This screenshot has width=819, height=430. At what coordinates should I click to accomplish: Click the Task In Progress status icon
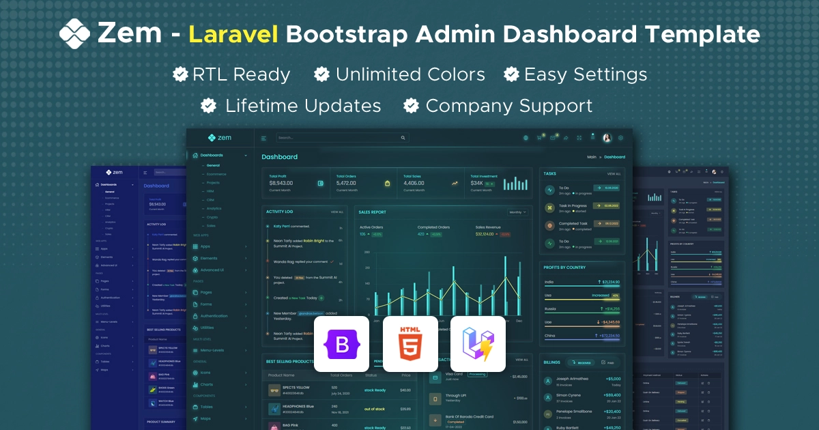point(550,207)
